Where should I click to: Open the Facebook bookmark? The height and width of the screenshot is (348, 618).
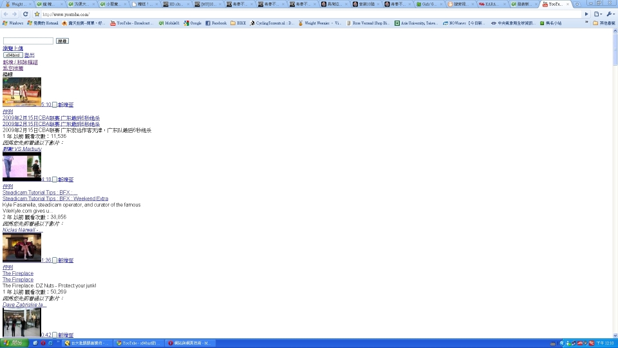[x=216, y=23]
